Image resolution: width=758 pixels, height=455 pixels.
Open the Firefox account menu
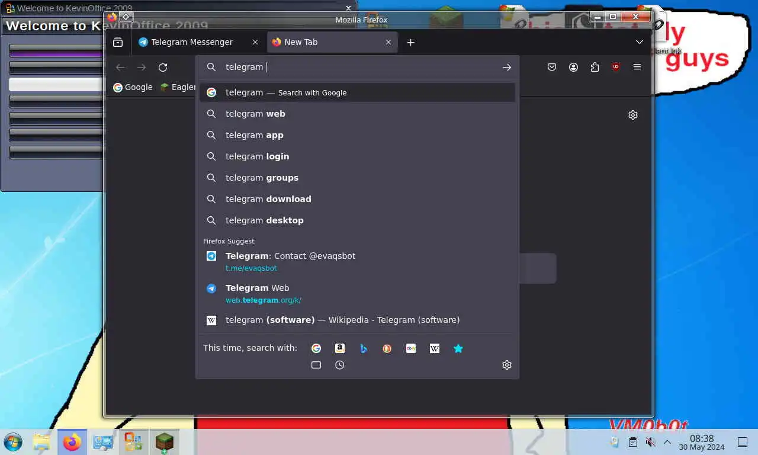coord(573,68)
